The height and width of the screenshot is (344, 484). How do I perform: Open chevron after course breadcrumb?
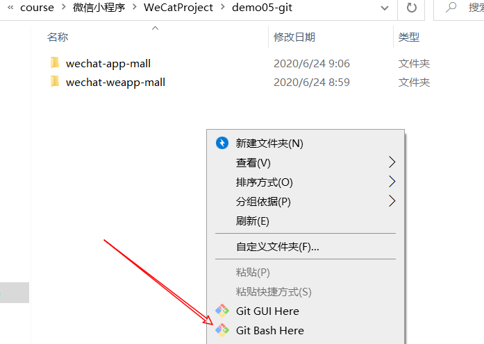[x=64, y=7]
